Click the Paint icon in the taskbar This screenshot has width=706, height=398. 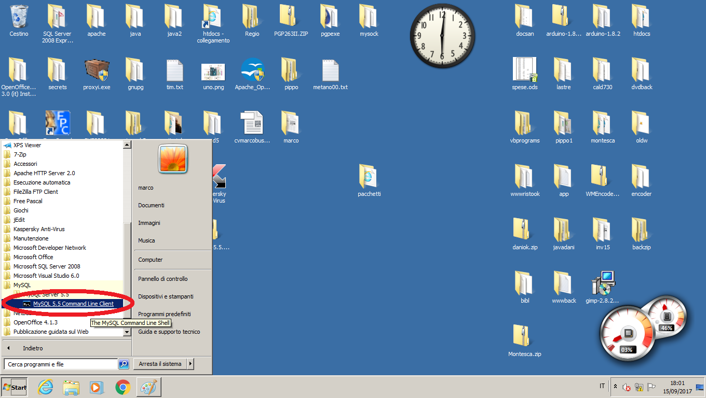point(148,387)
